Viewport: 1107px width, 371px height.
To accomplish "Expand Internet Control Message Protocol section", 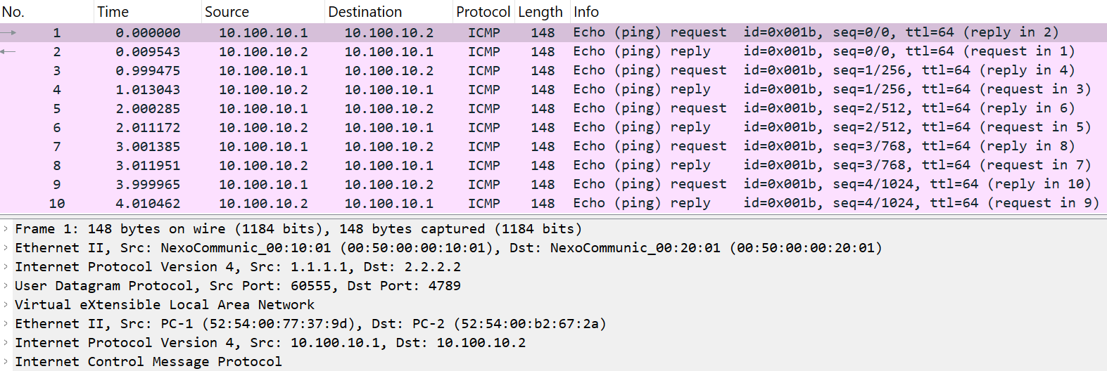I will coord(6,362).
